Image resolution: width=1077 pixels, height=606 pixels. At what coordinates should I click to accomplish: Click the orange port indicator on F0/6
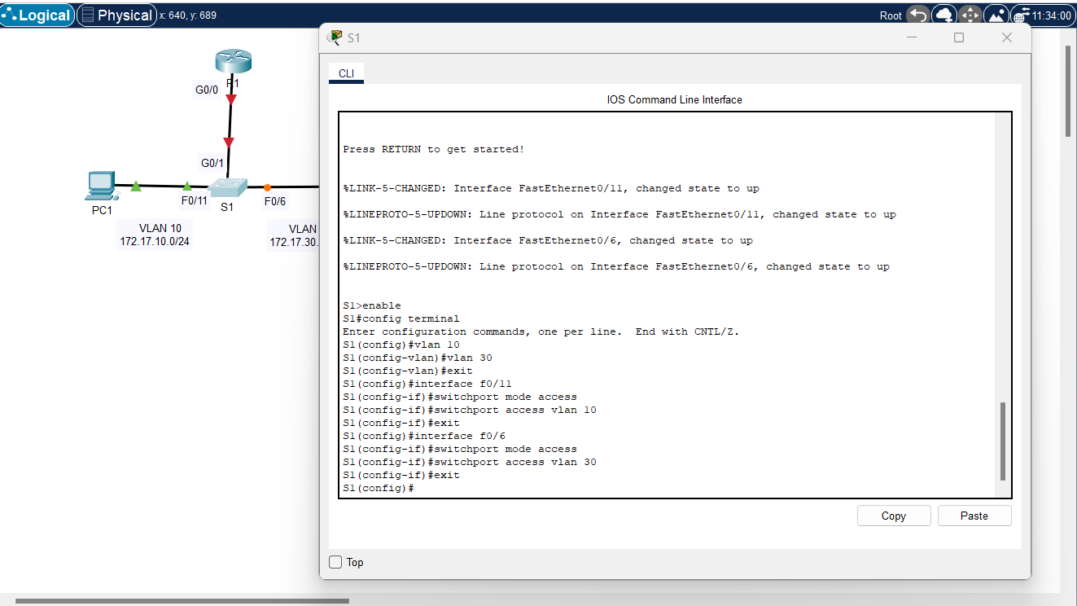[268, 187]
